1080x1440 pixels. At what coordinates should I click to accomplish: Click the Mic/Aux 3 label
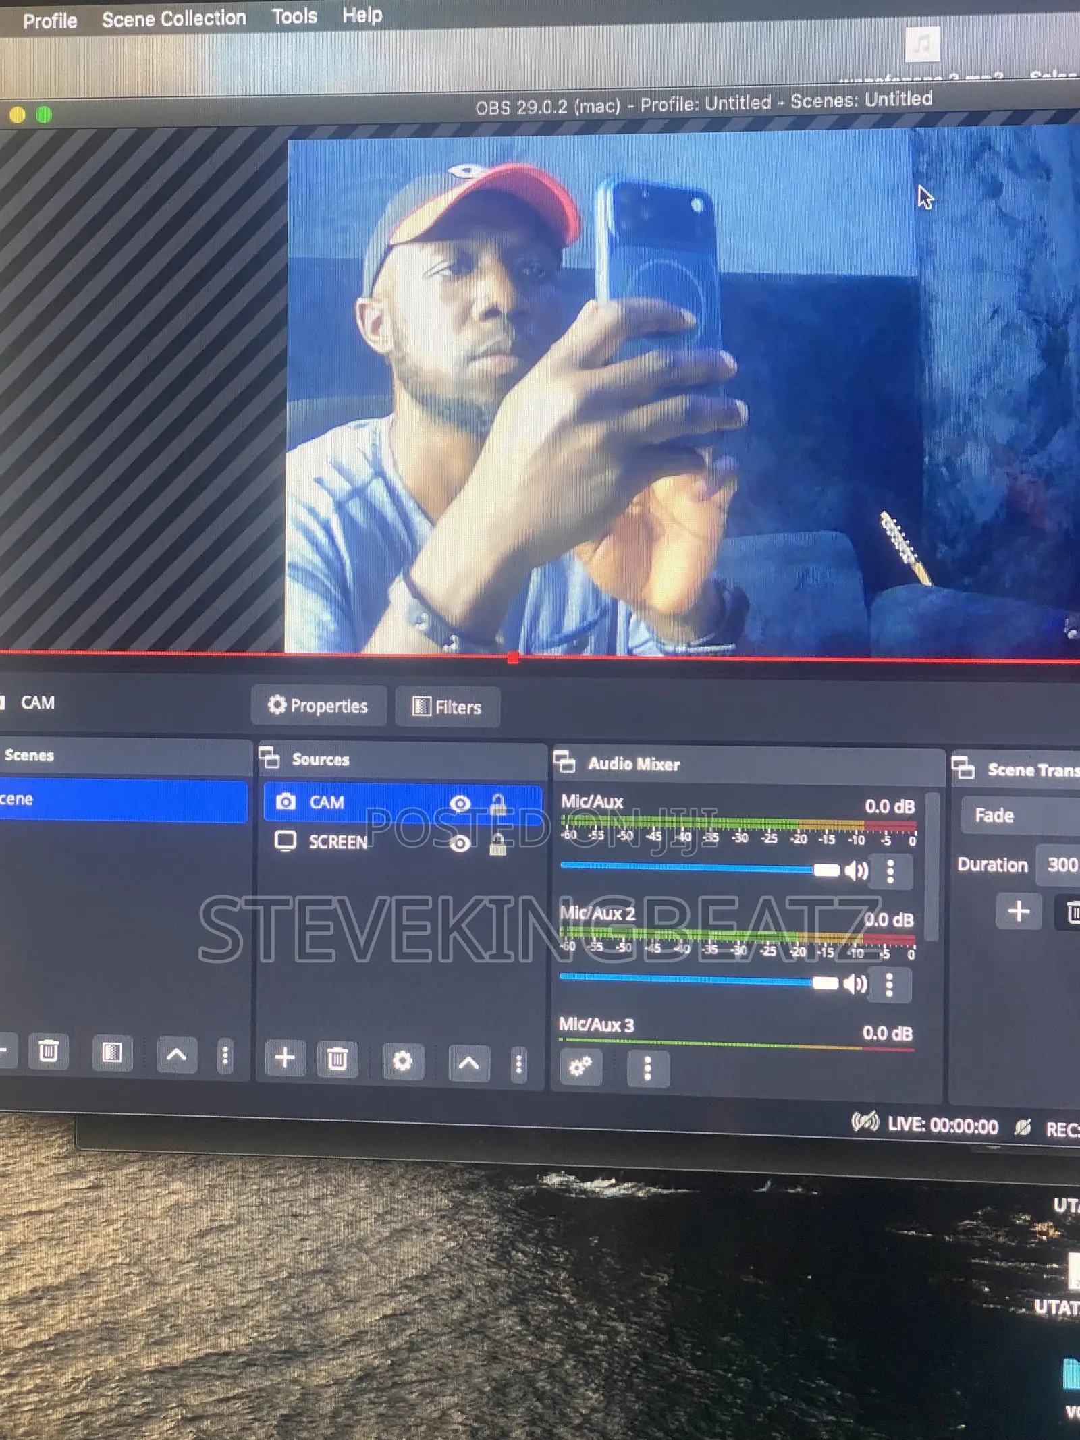pos(596,1025)
